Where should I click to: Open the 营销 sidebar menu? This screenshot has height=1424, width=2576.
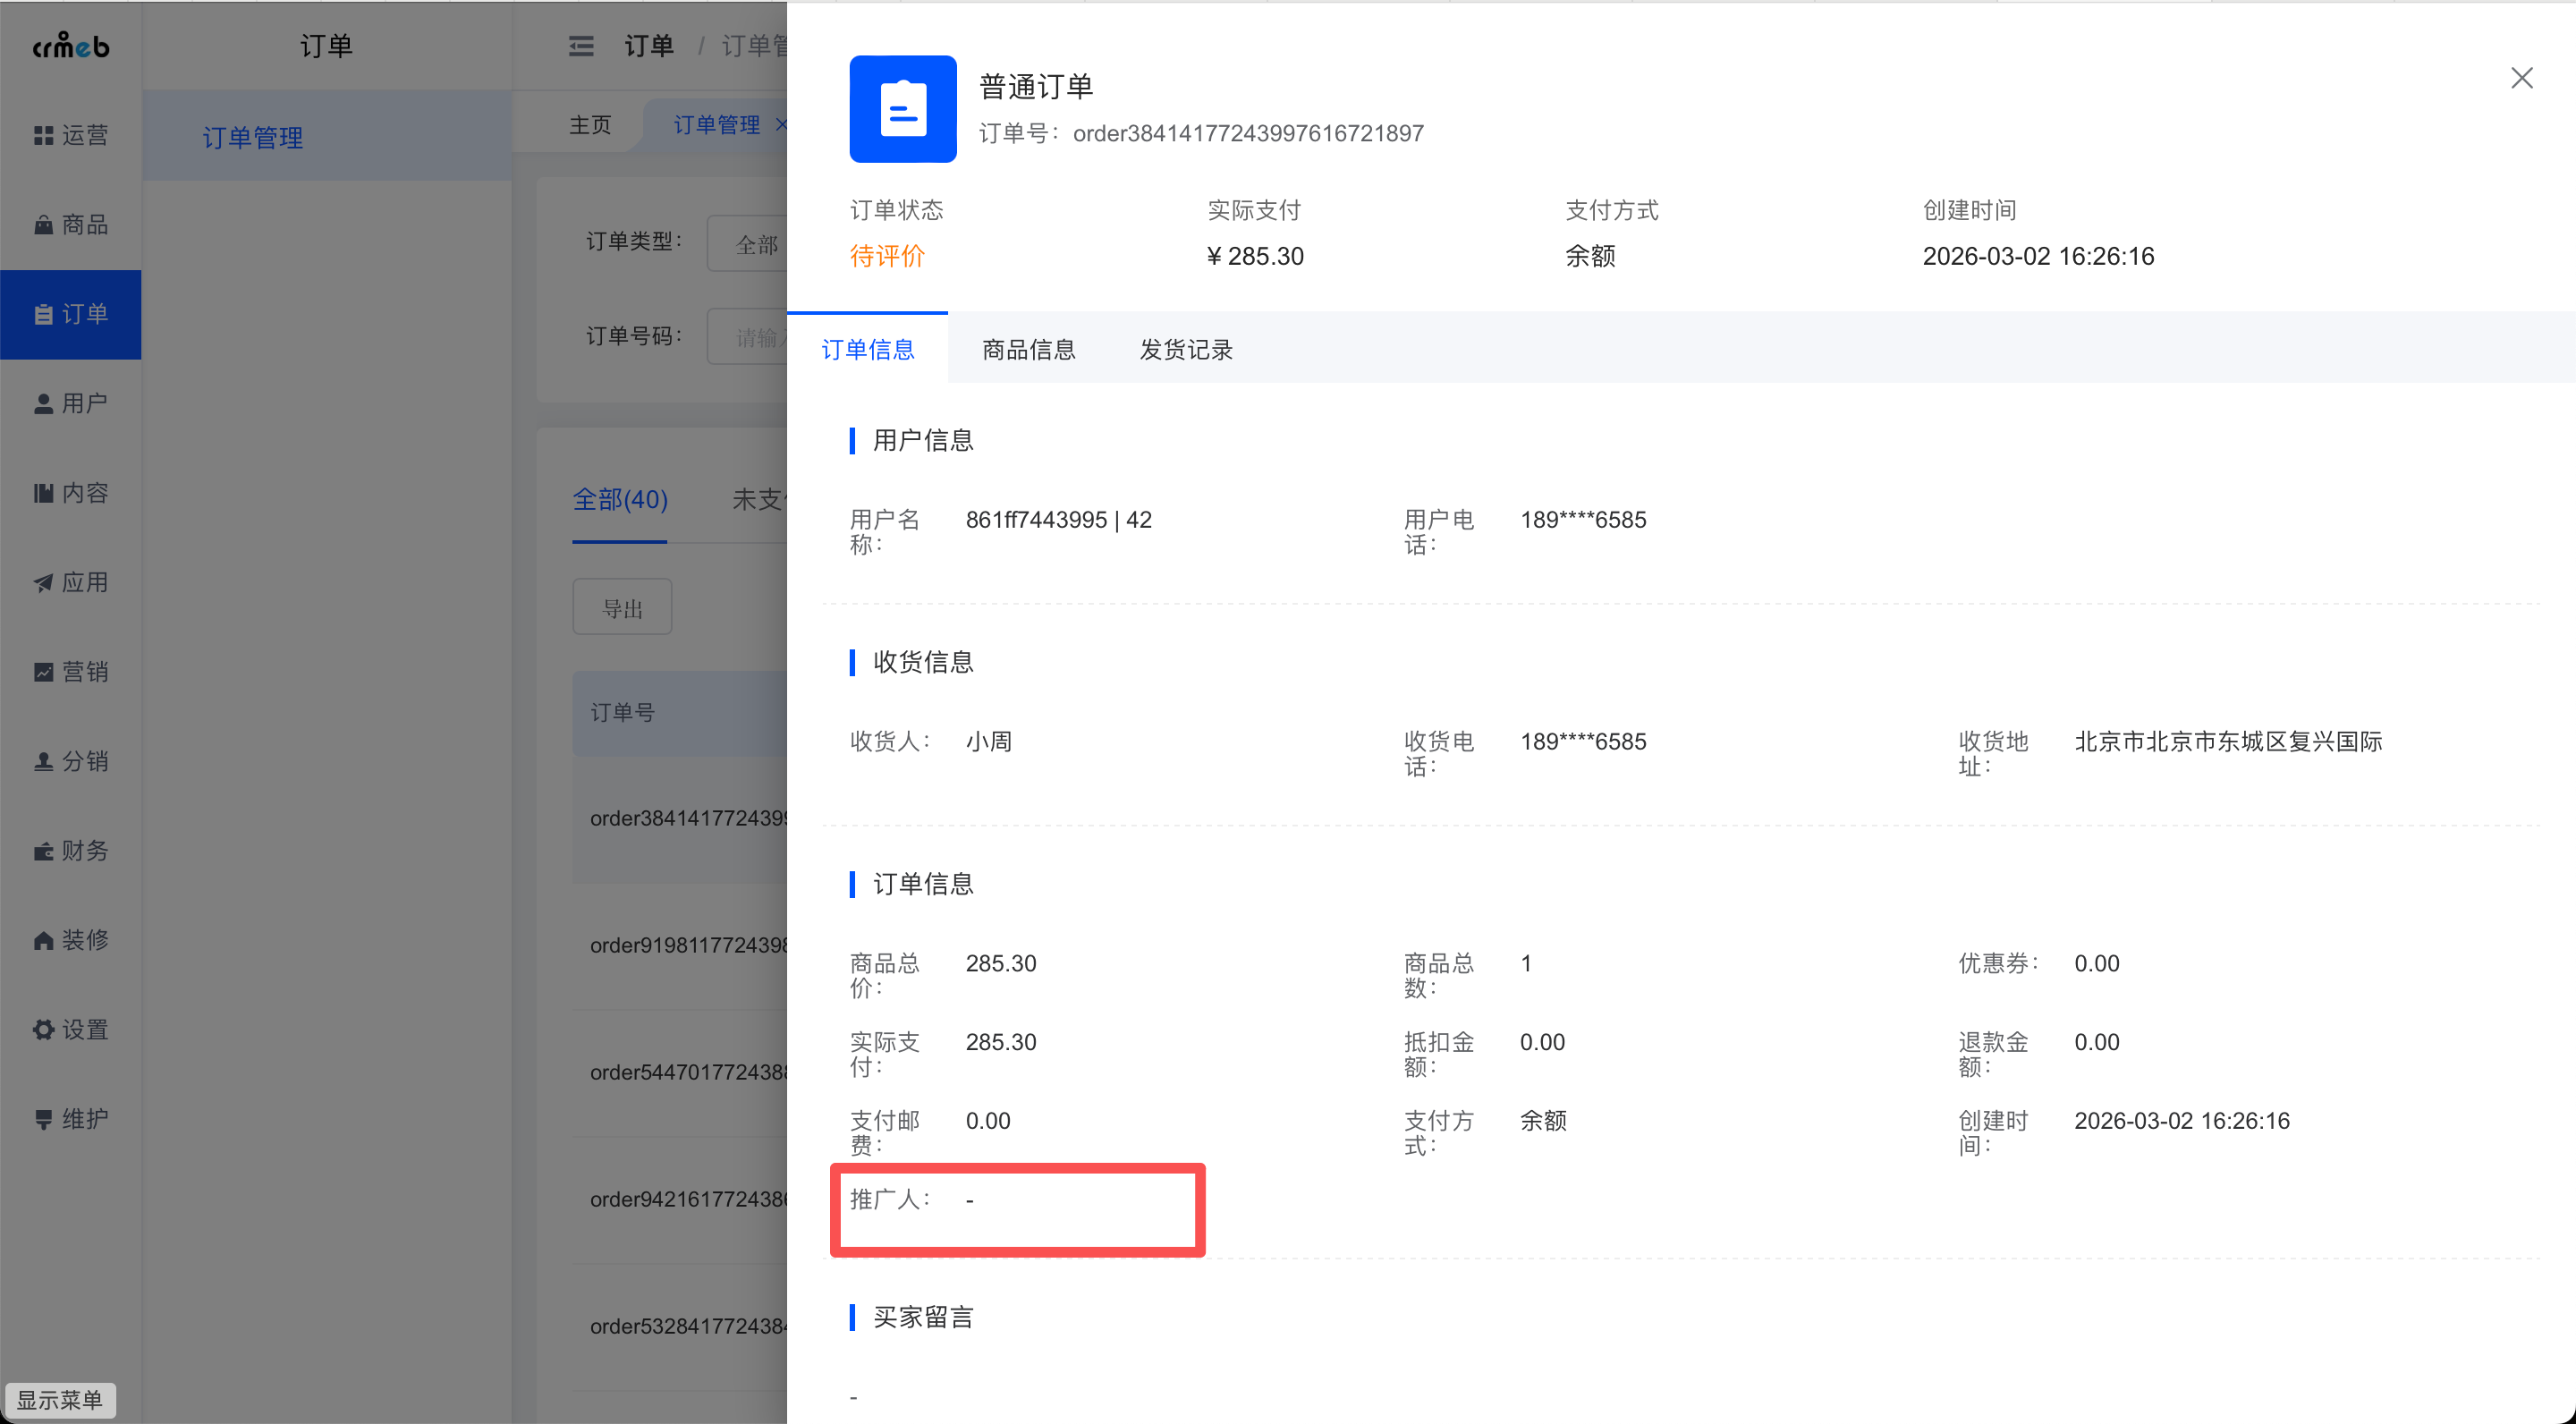[70, 672]
